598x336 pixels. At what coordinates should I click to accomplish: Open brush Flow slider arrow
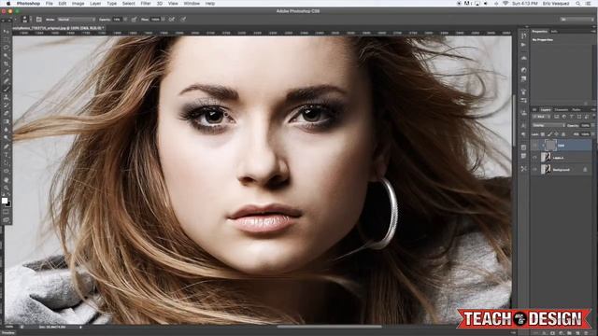click(x=164, y=19)
